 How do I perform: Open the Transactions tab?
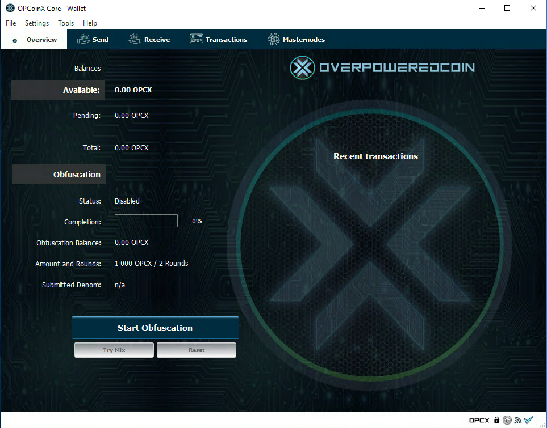218,40
